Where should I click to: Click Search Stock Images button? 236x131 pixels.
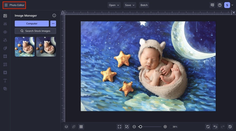click(35, 31)
